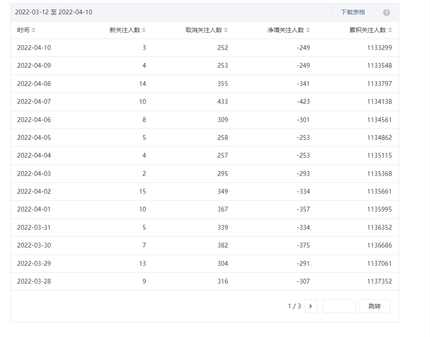Click the 时间 column header text
The image size is (430, 337).
[x=23, y=30]
